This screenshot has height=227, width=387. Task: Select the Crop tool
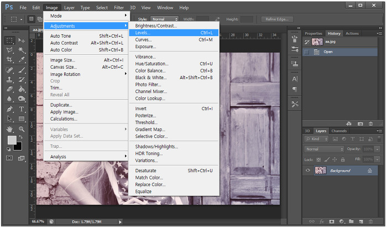[x=9, y=60]
